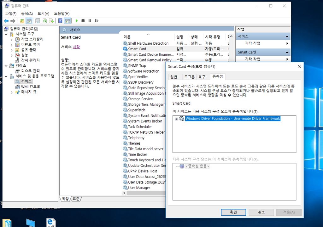The image size is (323, 227).
Task: Select 성능 in the tree
Action: pyautogui.click(x=25, y=55)
